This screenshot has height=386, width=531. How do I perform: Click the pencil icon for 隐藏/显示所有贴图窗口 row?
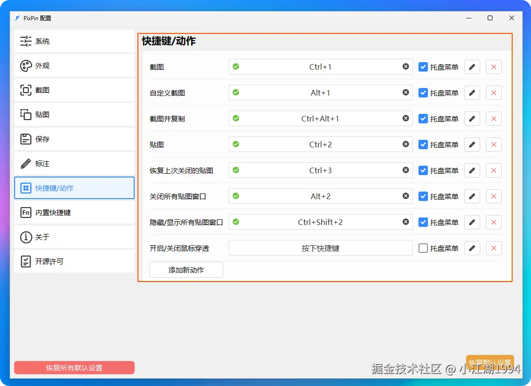point(472,222)
